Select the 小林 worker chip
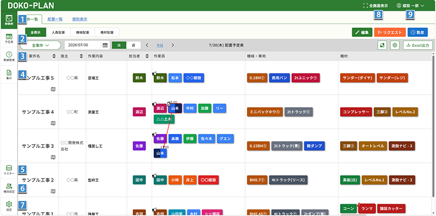 175,180
